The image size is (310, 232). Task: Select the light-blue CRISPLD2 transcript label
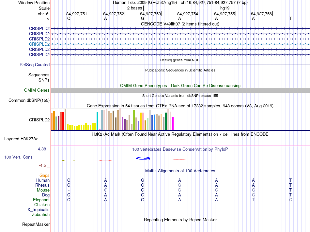pyautogui.click(x=39, y=44)
